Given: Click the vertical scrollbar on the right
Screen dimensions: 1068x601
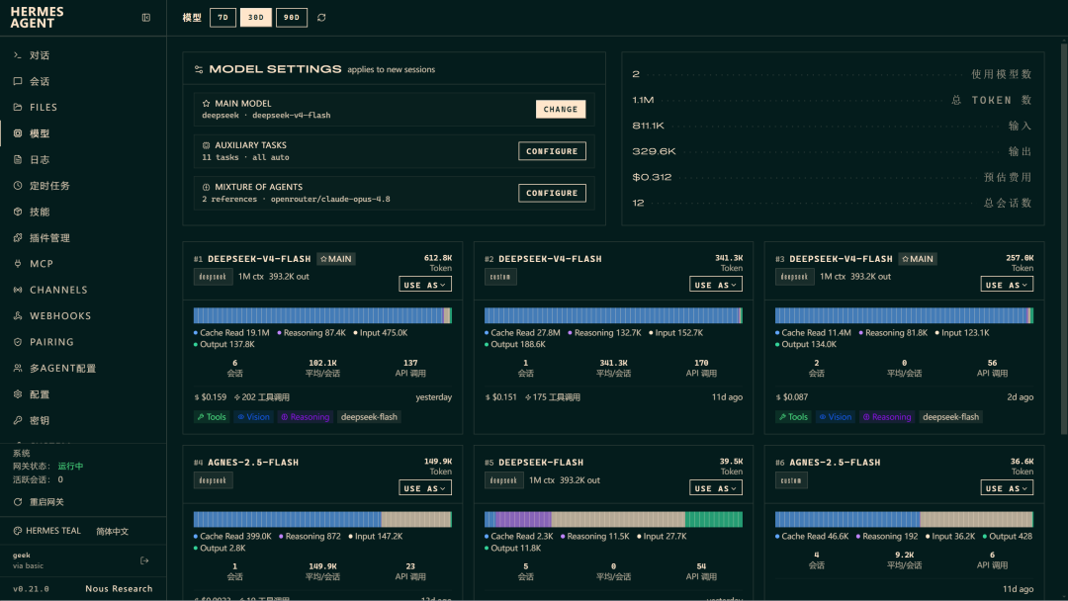Looking at the screenshot, I should (x=1064, y=238).
